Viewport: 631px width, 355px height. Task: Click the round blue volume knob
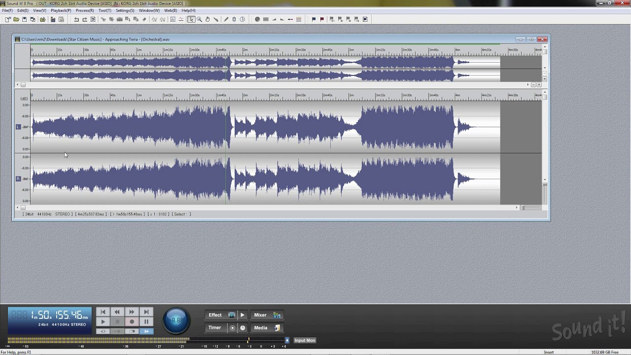pos(176,320)
